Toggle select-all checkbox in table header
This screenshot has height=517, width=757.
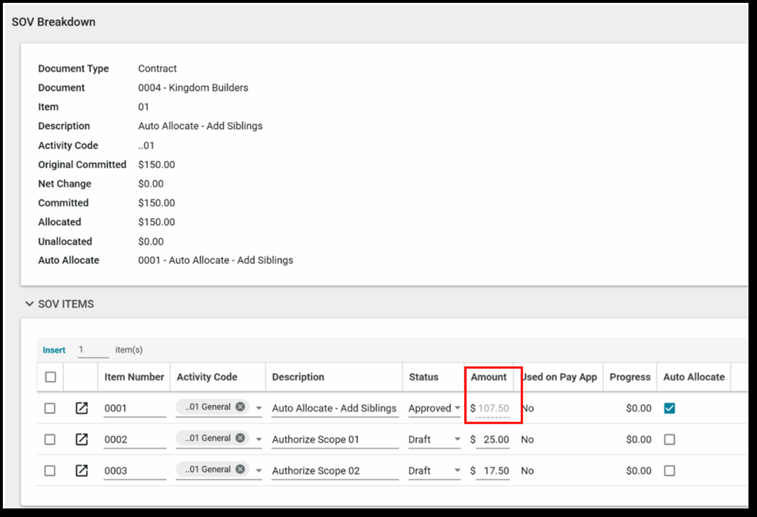coord(51,377)
